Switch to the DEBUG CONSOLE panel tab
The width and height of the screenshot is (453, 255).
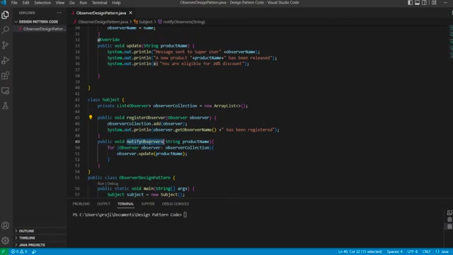tap(176, 204)
